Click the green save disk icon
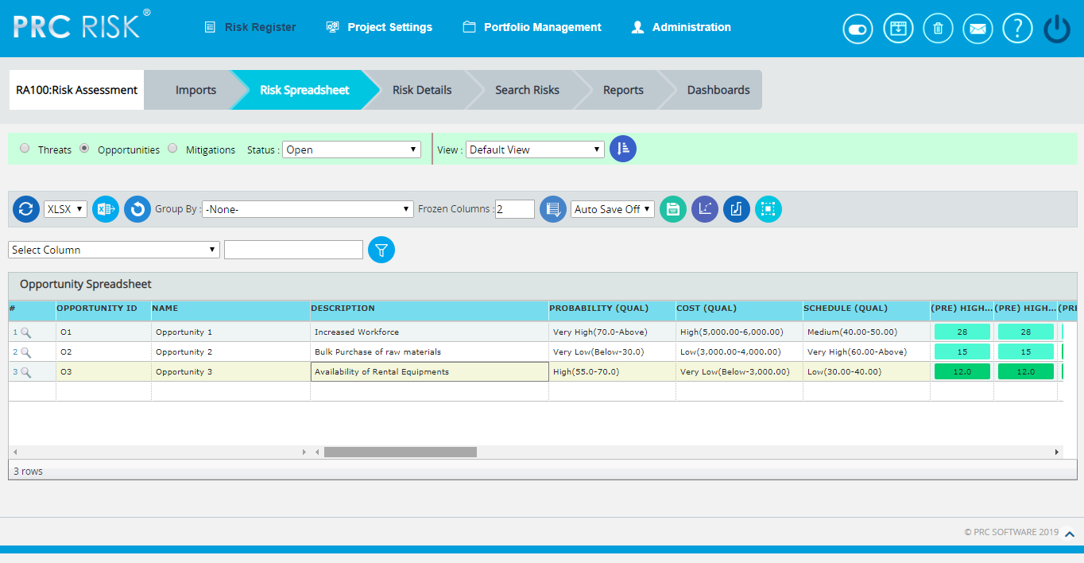 click(x=673, y=209)
